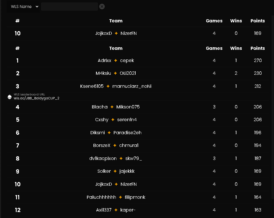Select player name Axi1337

pos(104,210)
